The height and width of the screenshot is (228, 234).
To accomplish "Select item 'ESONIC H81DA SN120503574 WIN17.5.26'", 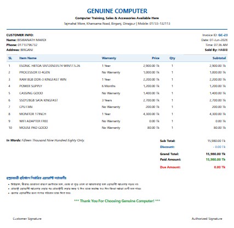I will coord(50,66).
